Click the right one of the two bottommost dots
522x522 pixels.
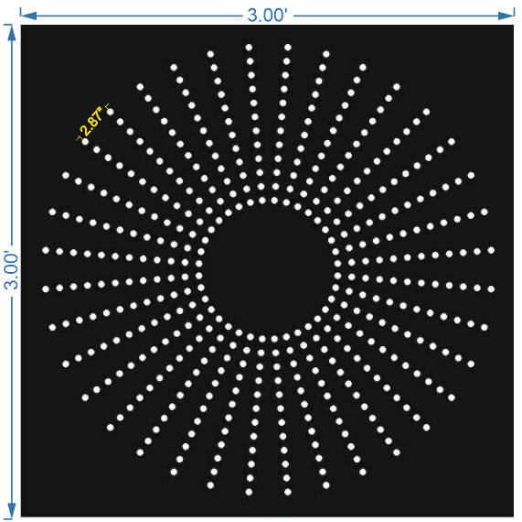click(288, 492)
